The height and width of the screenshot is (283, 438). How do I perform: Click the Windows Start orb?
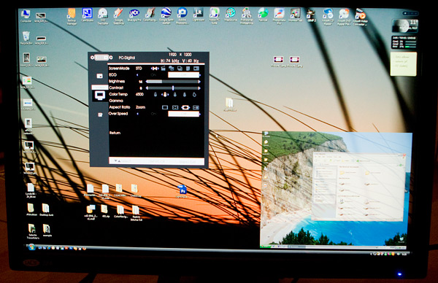pyautogui.click(x=31, y=247)
